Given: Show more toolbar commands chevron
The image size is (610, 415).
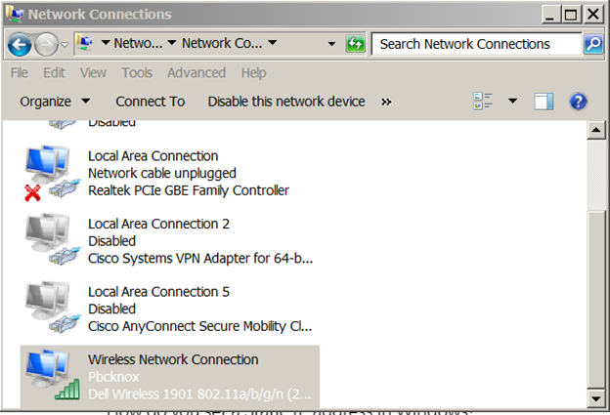Looking at the screenshot, I should [386, 103].
